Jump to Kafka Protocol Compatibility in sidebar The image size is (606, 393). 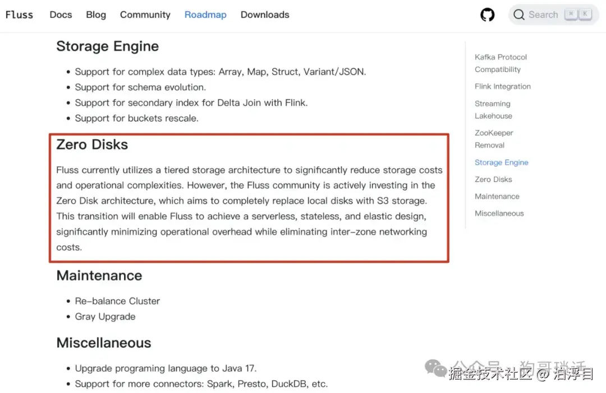(501, 63)
